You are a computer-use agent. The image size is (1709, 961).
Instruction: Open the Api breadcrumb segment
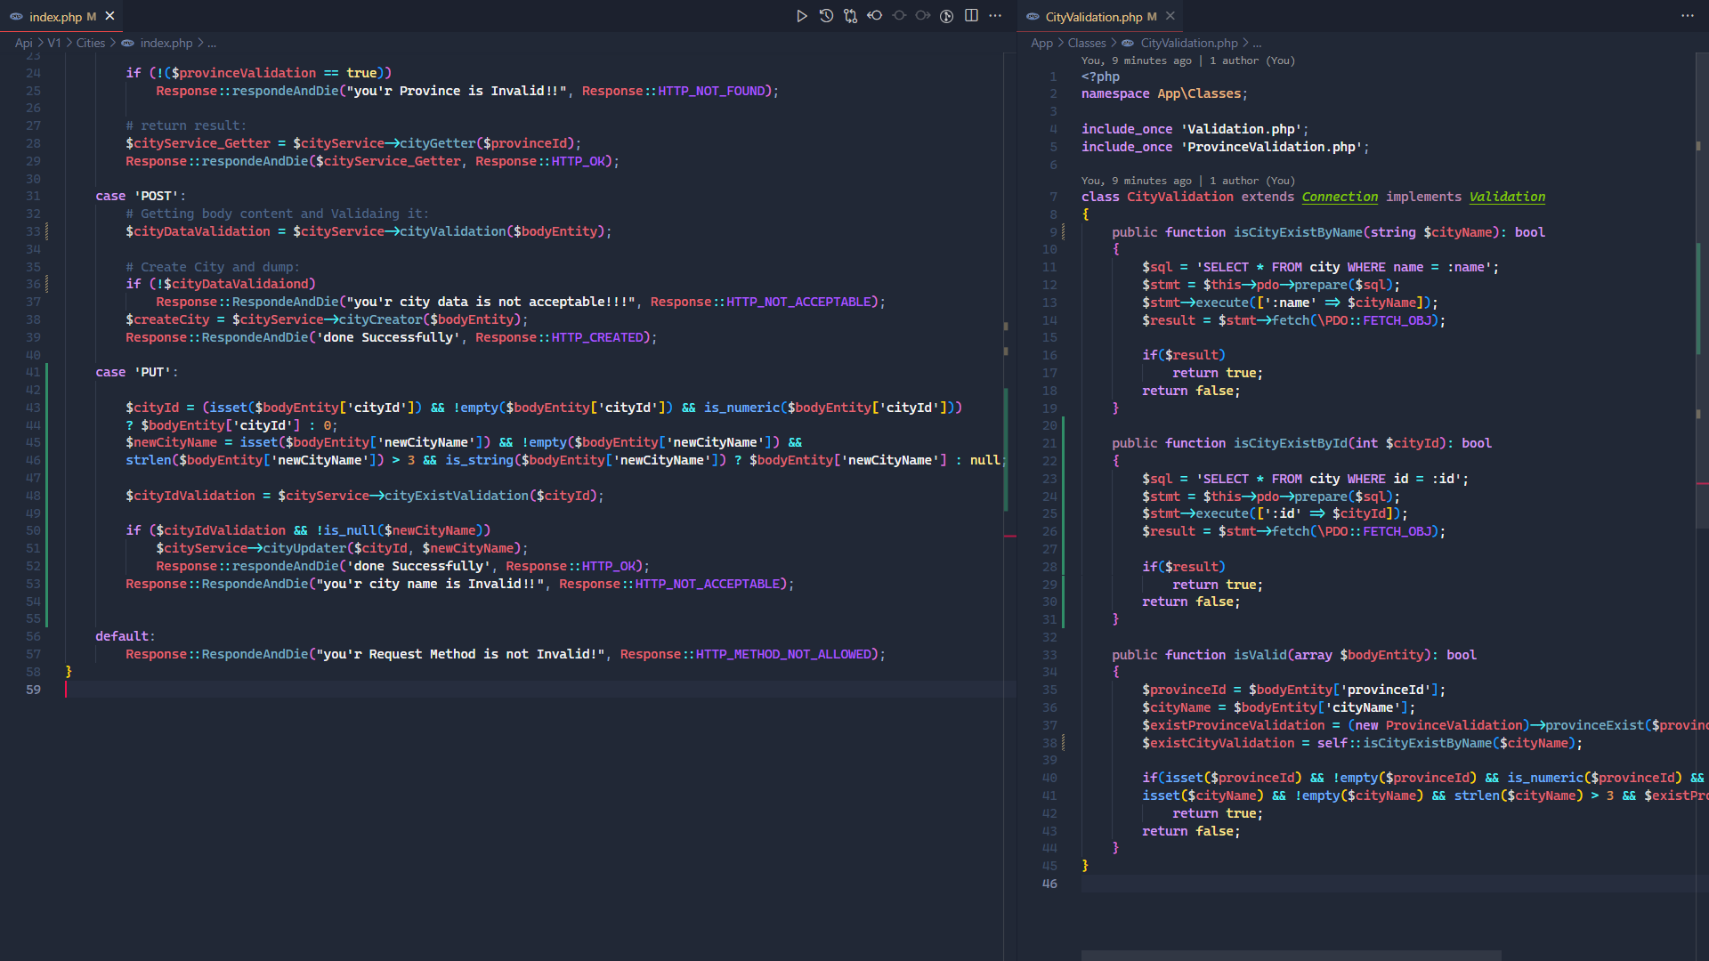23,43
